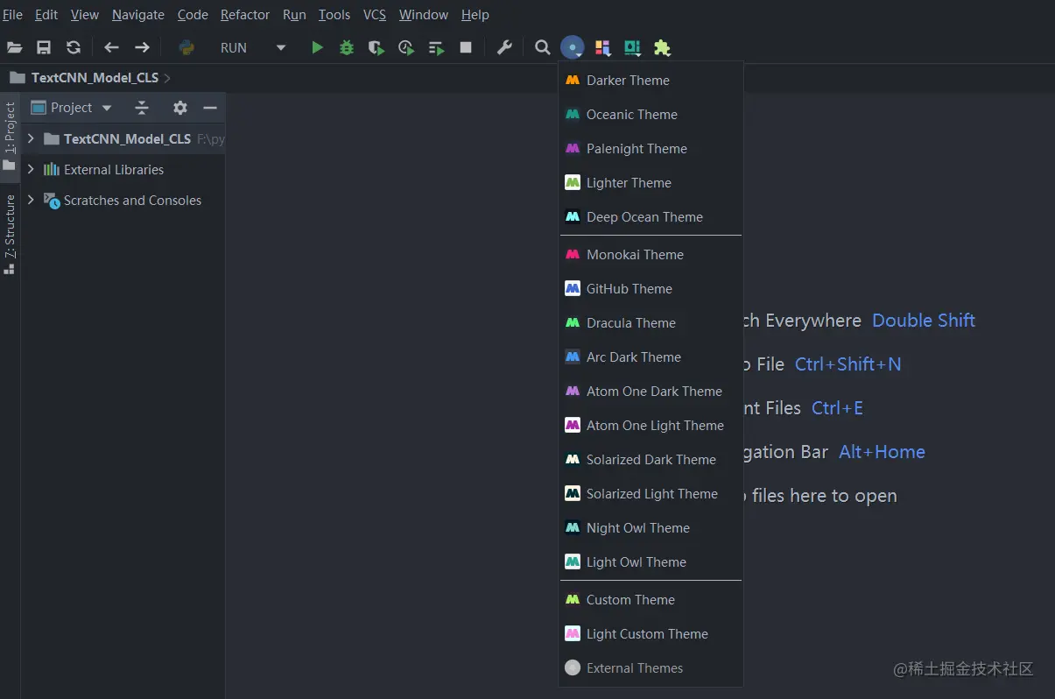The width and height of the screenshot is (1055, 699).
Task: Navigate back with the left arrow
Action: click(x=111, y=47)
